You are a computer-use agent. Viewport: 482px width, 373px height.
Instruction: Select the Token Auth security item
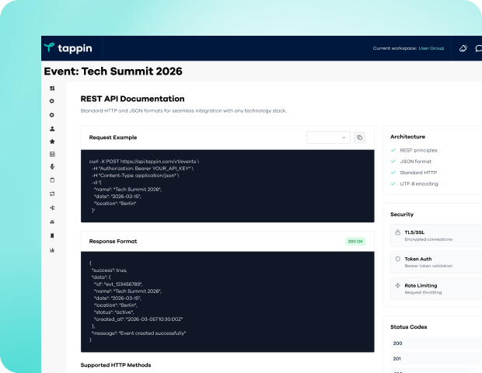pyautogui.click(x=435, y=262)
